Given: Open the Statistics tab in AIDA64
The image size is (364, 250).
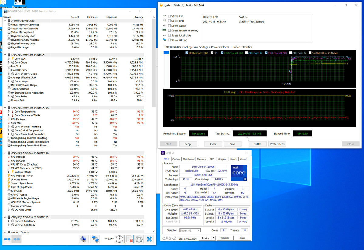Looking at the screenshot, I should click(247, 47).
